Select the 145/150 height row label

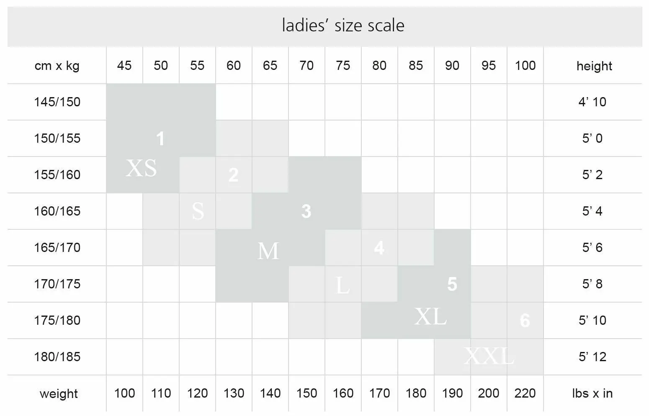pyautogui.click(x=57, y=102)
